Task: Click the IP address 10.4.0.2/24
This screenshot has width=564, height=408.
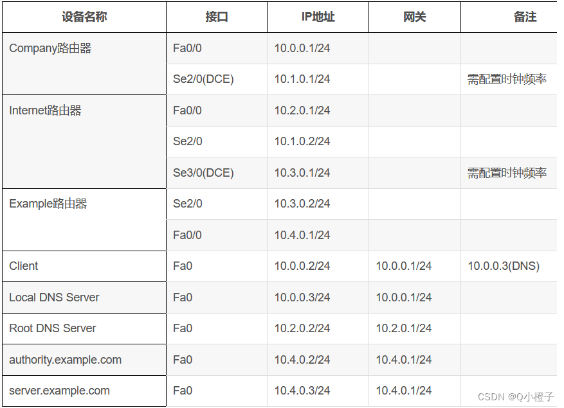Action: click(302, 360)
